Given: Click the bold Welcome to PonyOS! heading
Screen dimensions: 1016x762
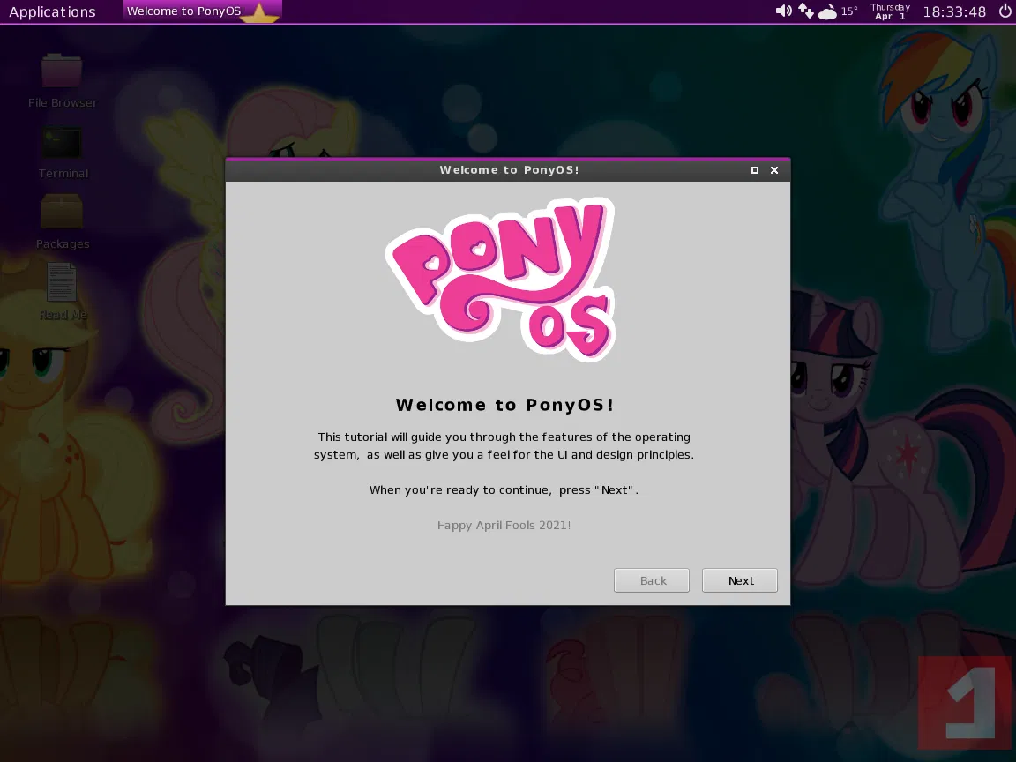Looking at the screenshot, I should coord(504,405).
